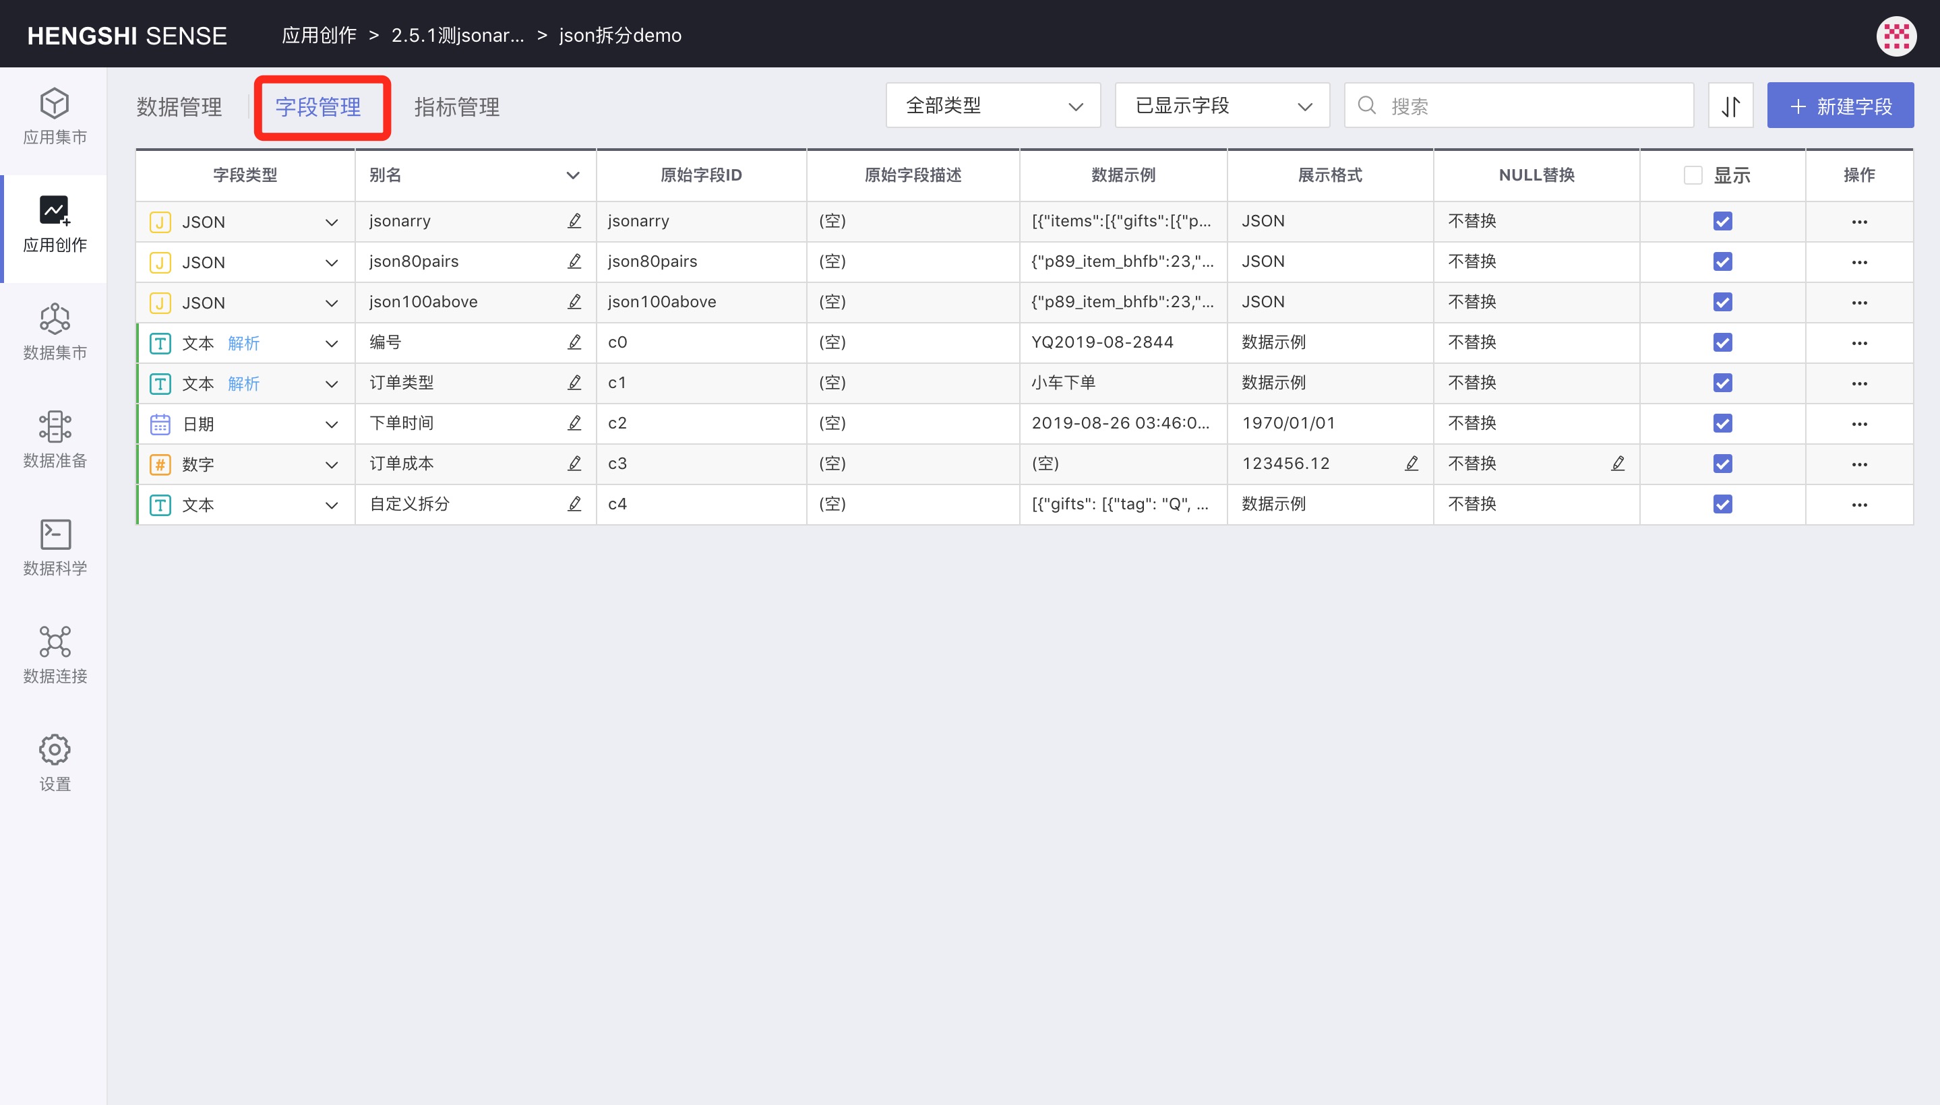This screenshot has height=1105, width=1940.
Task: Toggle the 显示 header select-all checkbox
Action: click(x=1693, y=175)
